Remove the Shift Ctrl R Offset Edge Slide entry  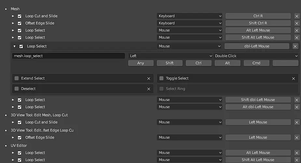[297, 23]
